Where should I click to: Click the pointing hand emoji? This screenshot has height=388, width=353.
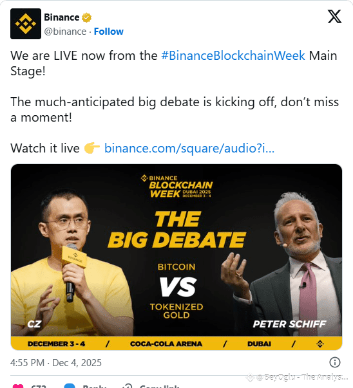pos(92,148)
